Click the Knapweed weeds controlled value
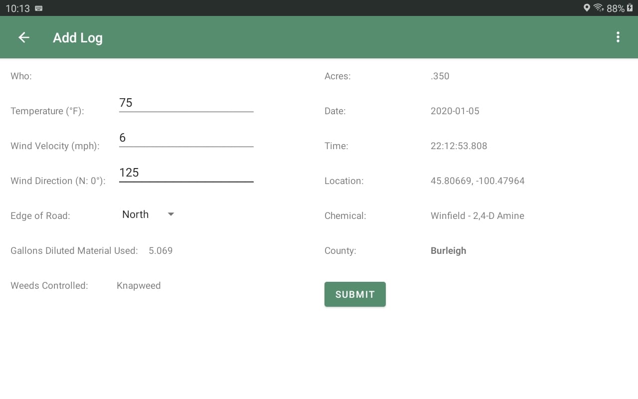The height and width of the screenshot is (399, 638). pyautogui.click(x=139, y=285)
